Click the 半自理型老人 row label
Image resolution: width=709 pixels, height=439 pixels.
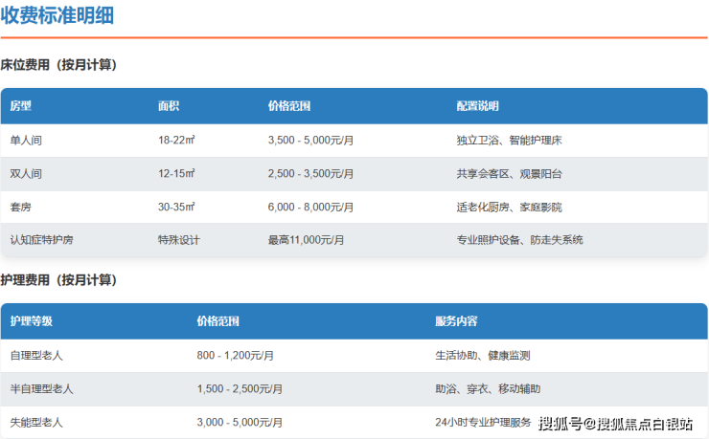pyautogui.click(x=41, y=389)
